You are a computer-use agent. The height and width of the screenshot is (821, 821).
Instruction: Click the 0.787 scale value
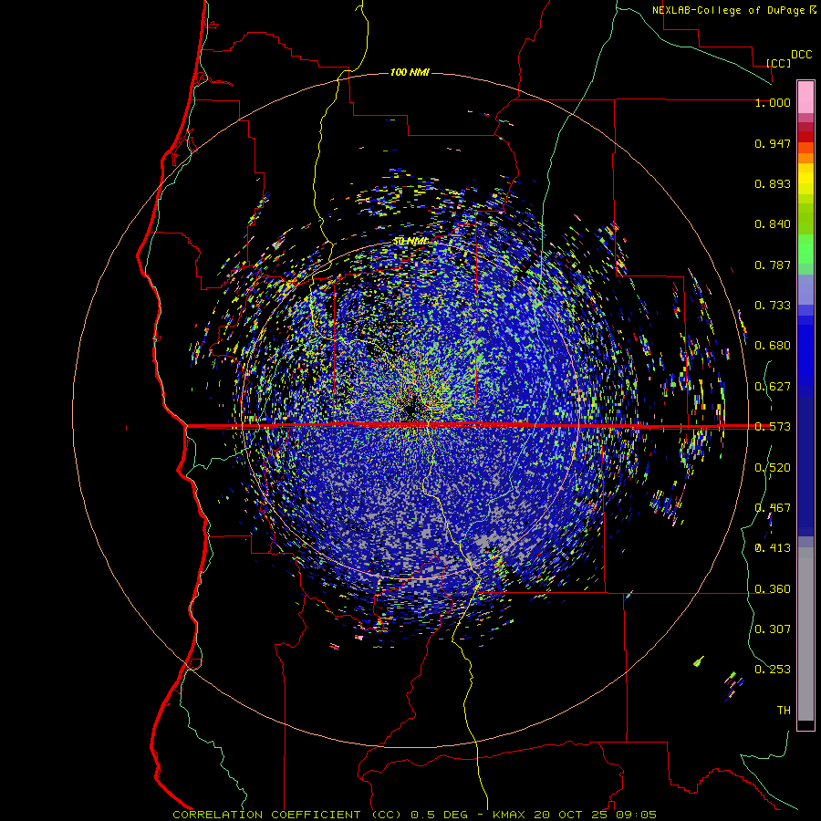pyautogui.click(x=773, y=265)
